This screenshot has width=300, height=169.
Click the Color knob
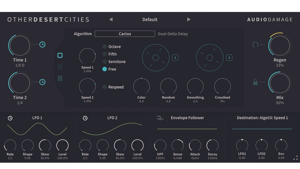coord(141,86)
